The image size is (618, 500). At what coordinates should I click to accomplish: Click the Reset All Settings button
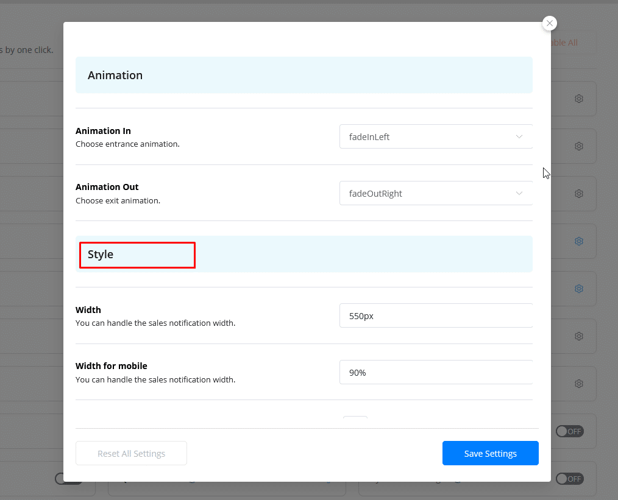pyautogui.click(x=131, y=454)
